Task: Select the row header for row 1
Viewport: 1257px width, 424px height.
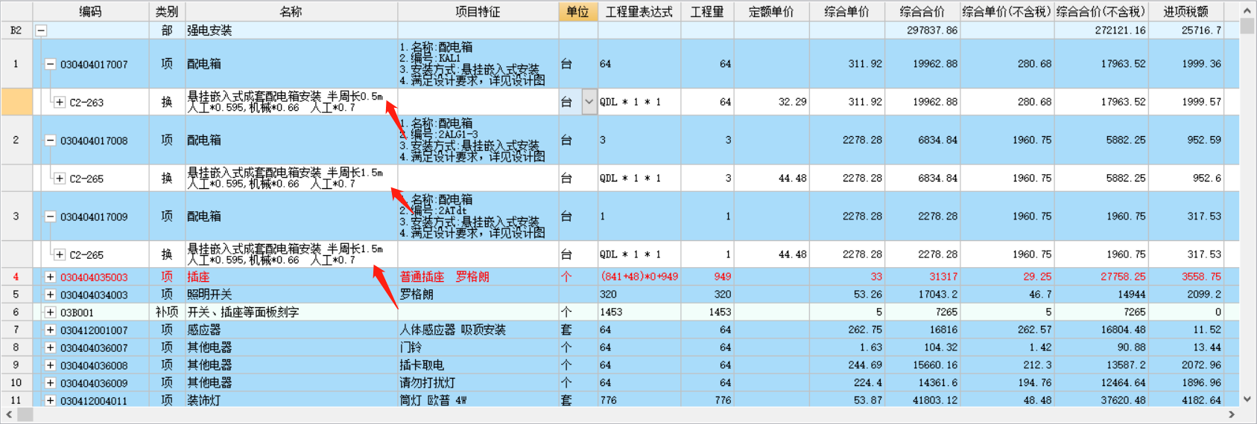Action: [16, 64]
